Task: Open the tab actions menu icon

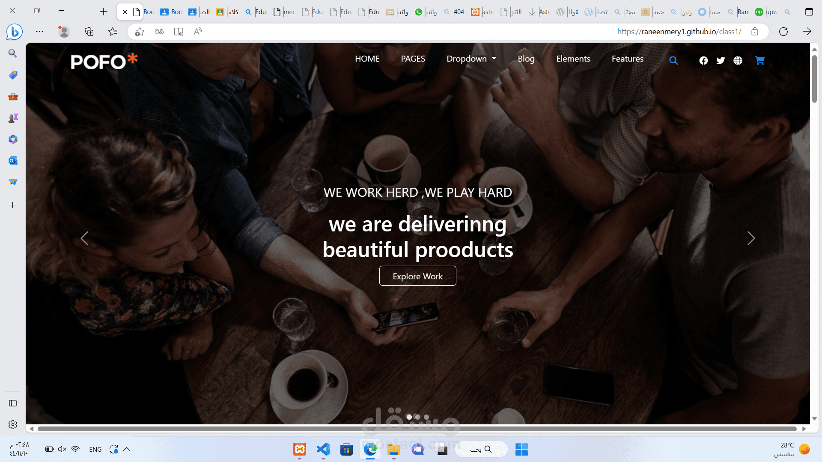Action: click(x=809, y=12)
